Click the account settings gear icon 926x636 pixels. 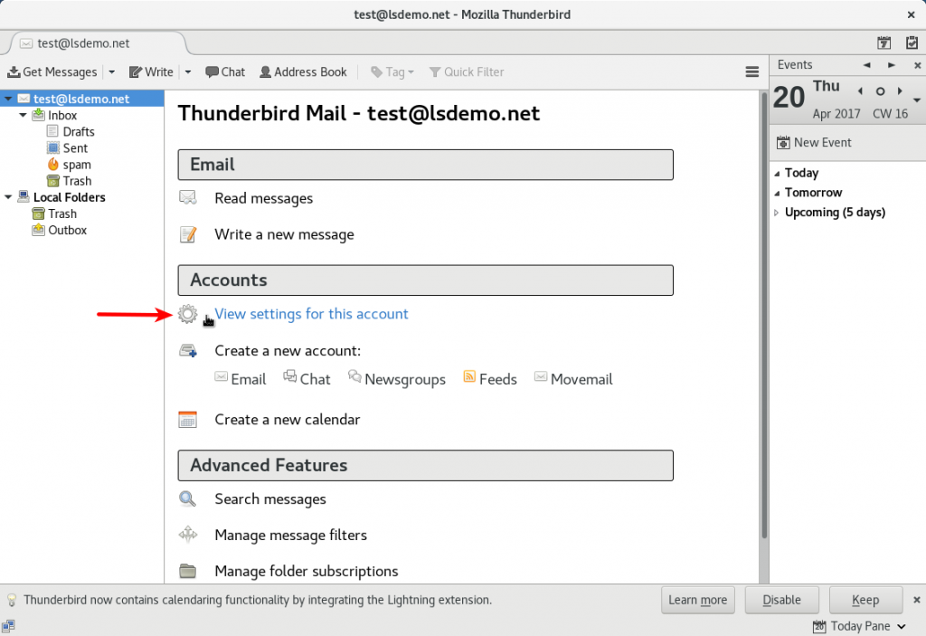tap(188, 314)
